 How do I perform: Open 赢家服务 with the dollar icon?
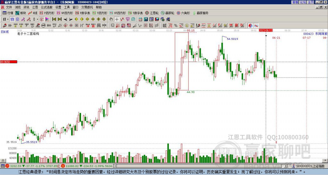(201, 13)
